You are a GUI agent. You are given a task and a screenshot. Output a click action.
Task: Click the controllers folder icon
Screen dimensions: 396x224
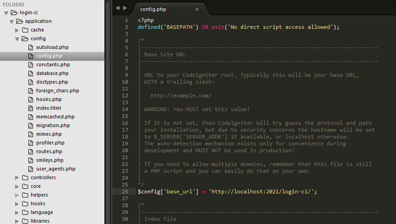[x=25, y=177]
